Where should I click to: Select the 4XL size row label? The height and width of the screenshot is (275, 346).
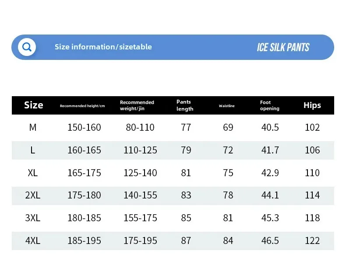pos(33,240)
